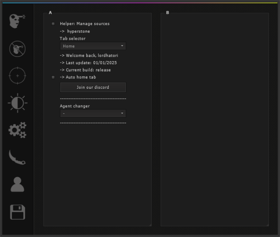Open the Skins tab karambit knife icon
The height and width of the screenshot is (237, 280).
pos(17,157)
